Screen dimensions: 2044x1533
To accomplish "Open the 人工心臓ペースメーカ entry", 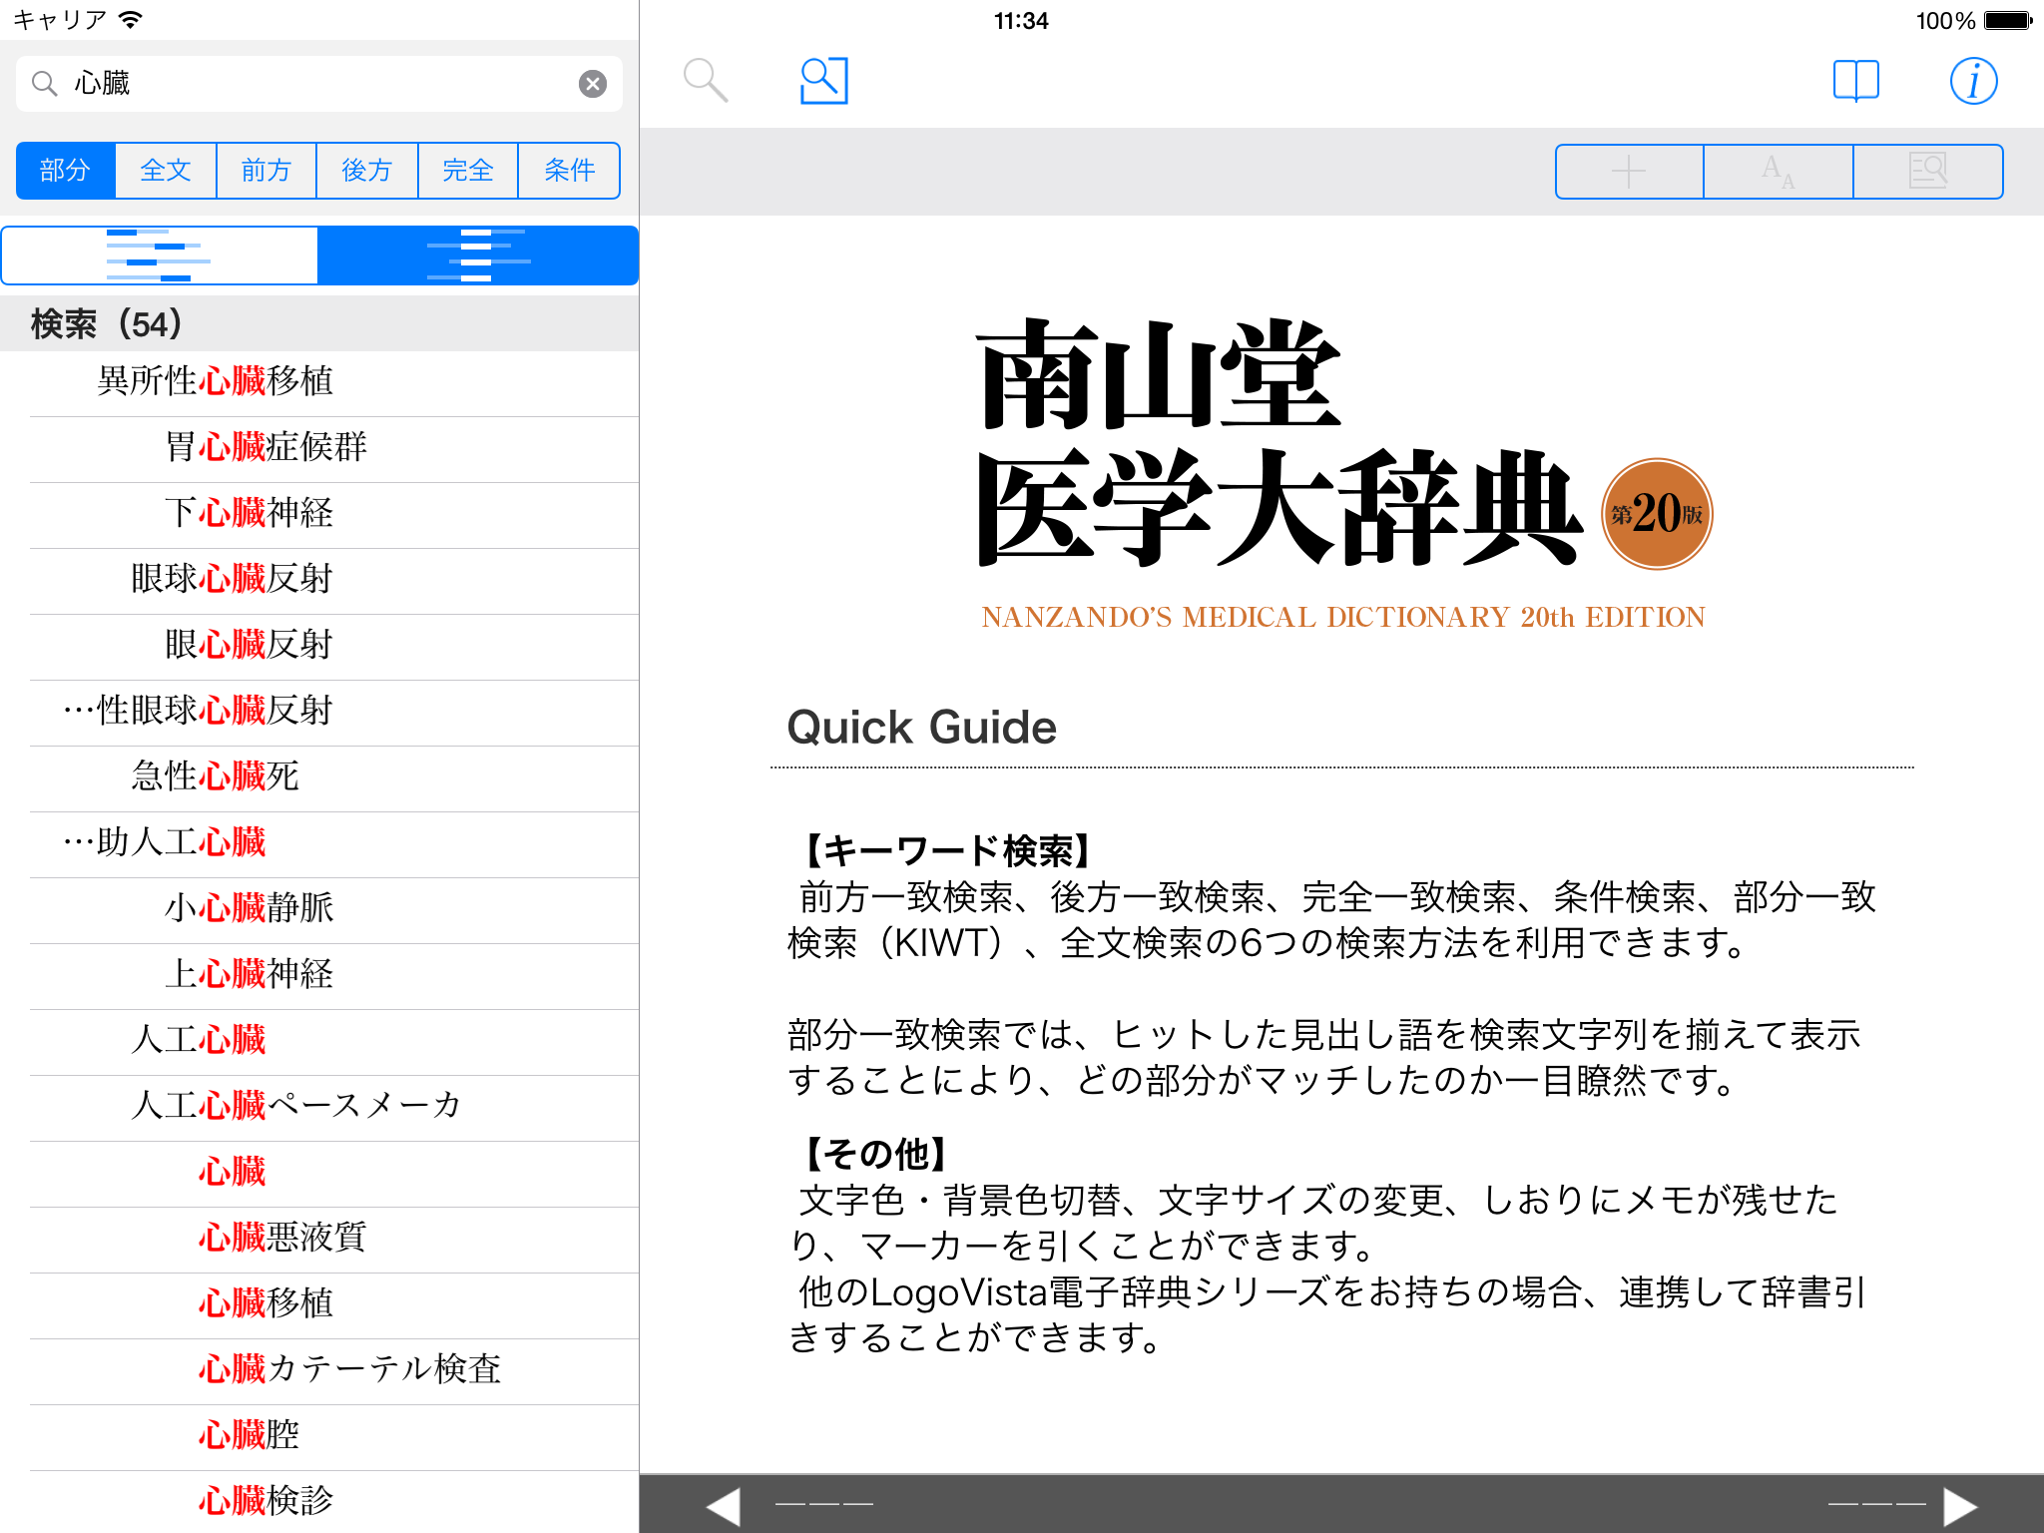I will click(x=296, y=1106).
